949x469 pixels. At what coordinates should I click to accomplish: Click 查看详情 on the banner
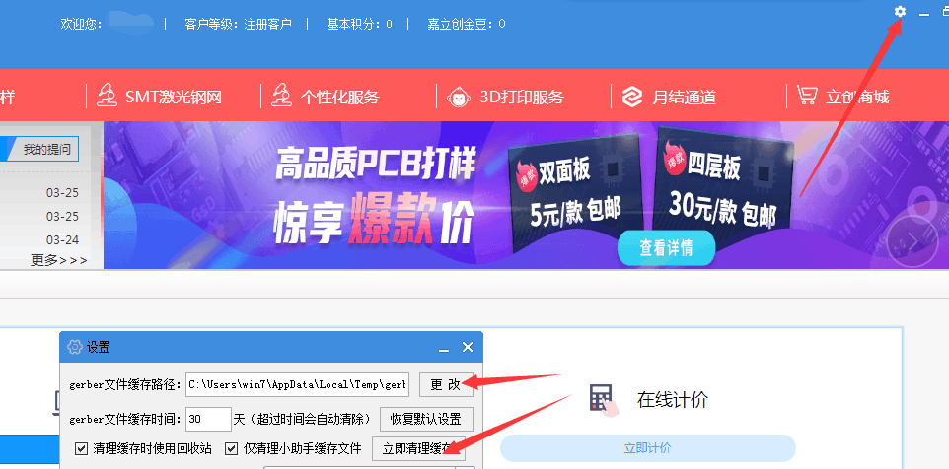[666, 248]
